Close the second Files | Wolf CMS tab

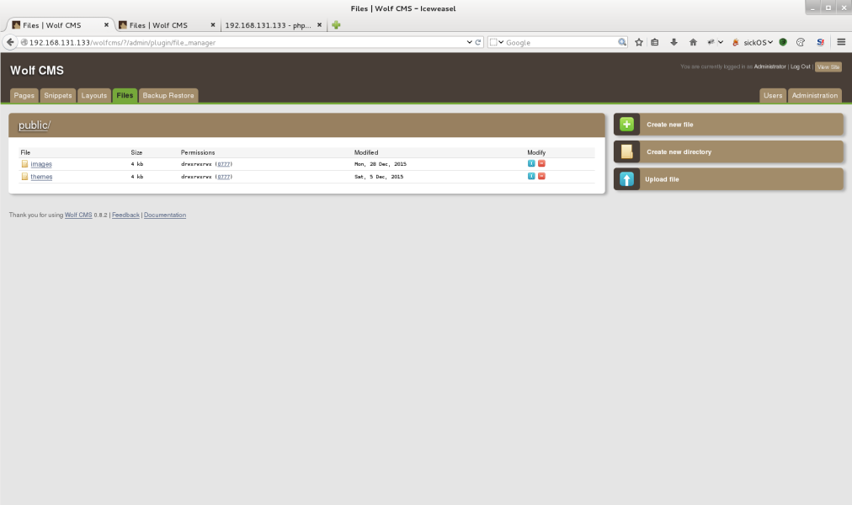(213, 25)
